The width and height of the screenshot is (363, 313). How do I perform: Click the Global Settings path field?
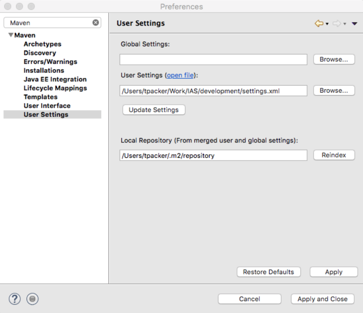click(x=213, y=60)
